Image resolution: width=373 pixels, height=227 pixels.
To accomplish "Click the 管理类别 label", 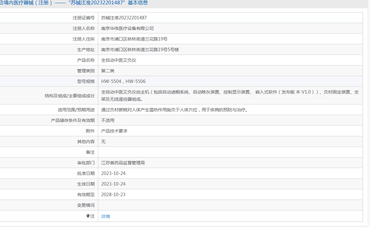I will 86,71.
